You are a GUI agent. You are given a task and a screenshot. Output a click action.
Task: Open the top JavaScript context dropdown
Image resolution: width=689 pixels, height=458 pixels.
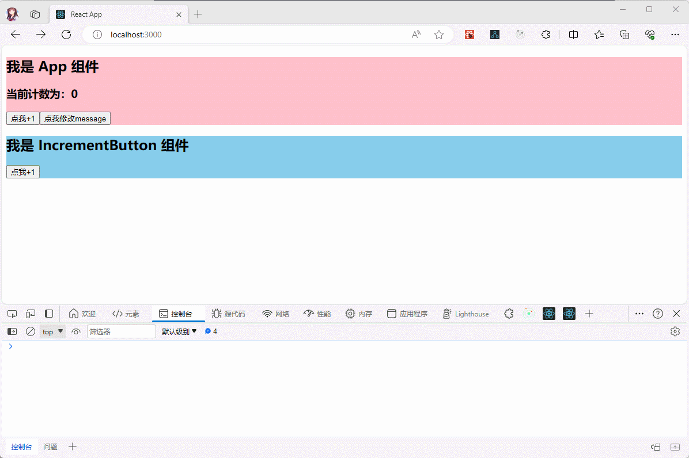click(52, 331)
